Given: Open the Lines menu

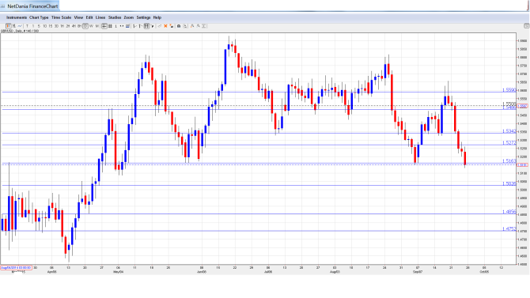Looking at the screenshot, I should point(100,17).
